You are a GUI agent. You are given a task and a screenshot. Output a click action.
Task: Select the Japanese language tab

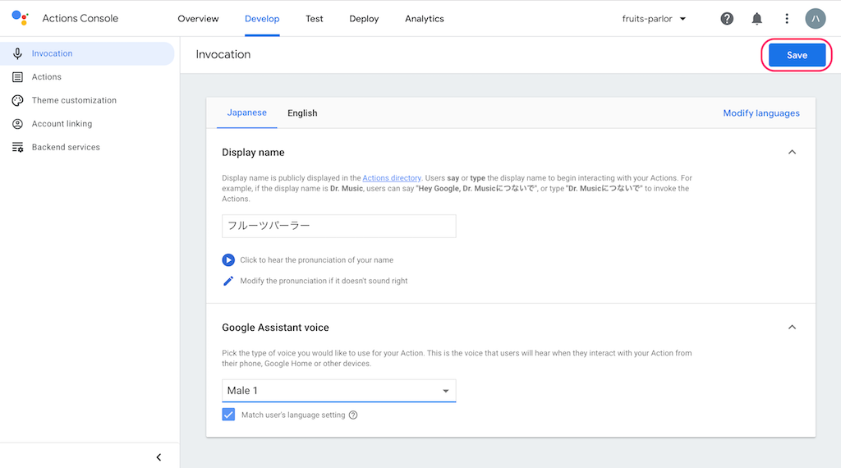(x=246, y=112)
